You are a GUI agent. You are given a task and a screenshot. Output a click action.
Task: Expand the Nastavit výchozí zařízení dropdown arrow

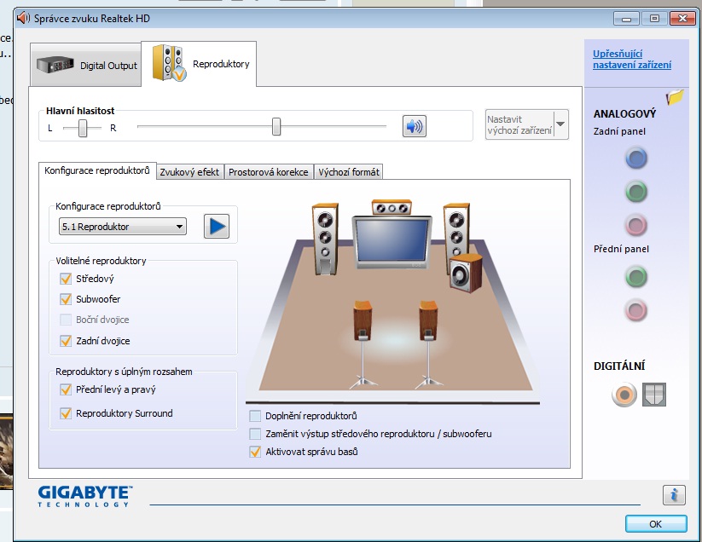[x=560, y=124]
